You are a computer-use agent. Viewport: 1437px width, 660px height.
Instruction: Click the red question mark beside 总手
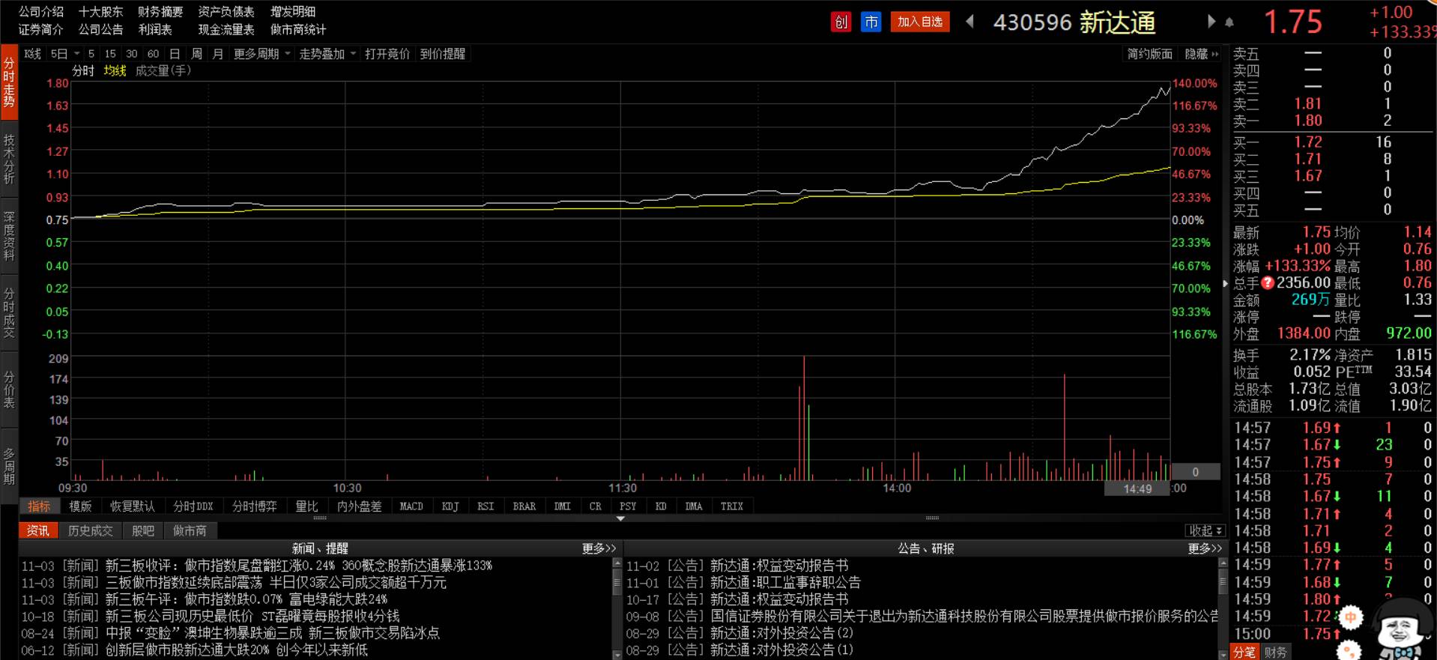[1268, 283]
